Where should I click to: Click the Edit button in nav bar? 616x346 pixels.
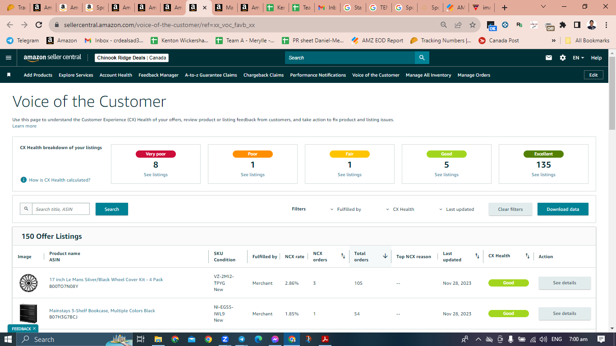593,75
